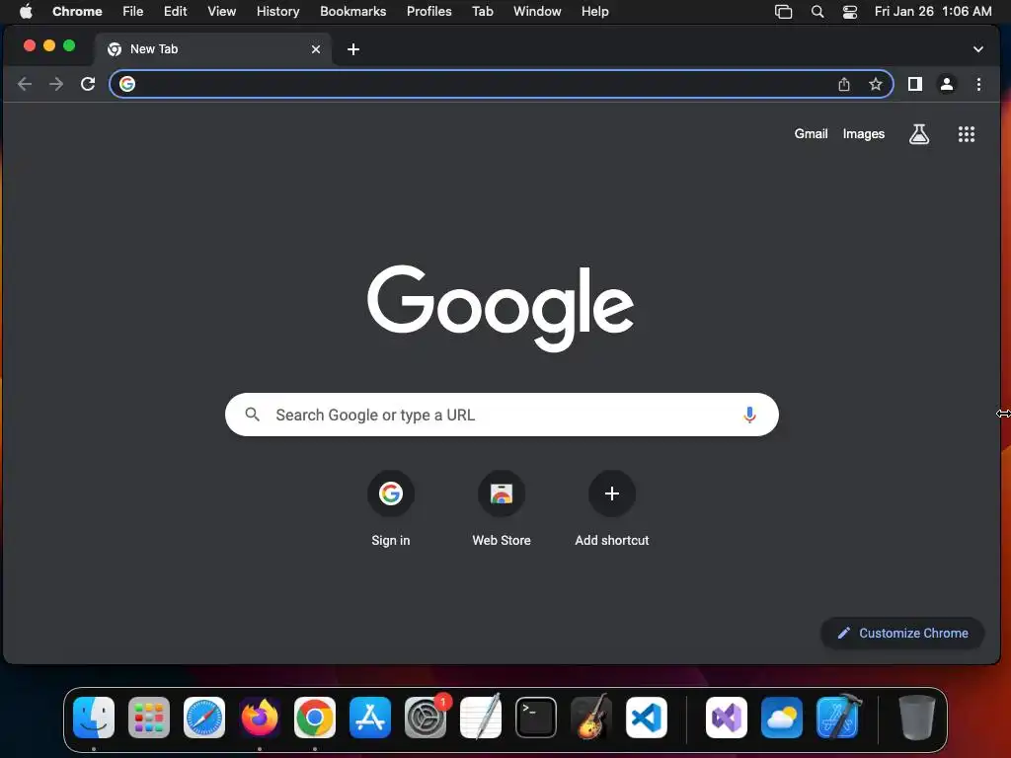The image size is (1011, 758).
Task: Open the History menu
Action: pos(277,11)
